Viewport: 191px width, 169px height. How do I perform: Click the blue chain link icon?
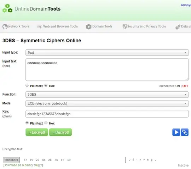click(x=185, y=132)
